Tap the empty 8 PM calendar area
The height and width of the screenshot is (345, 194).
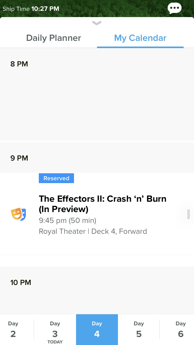coord(103,103)
